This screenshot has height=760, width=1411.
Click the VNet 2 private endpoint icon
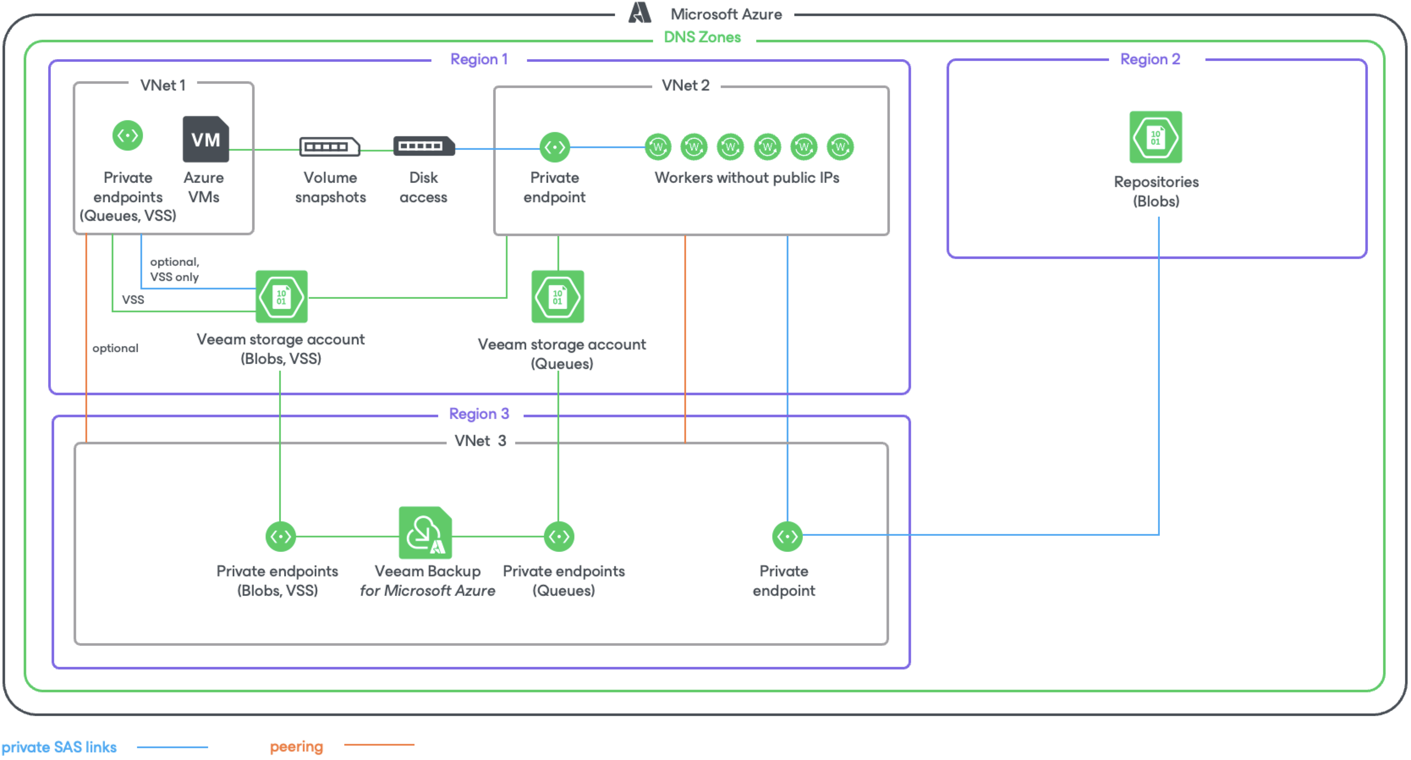coord(555,147)
